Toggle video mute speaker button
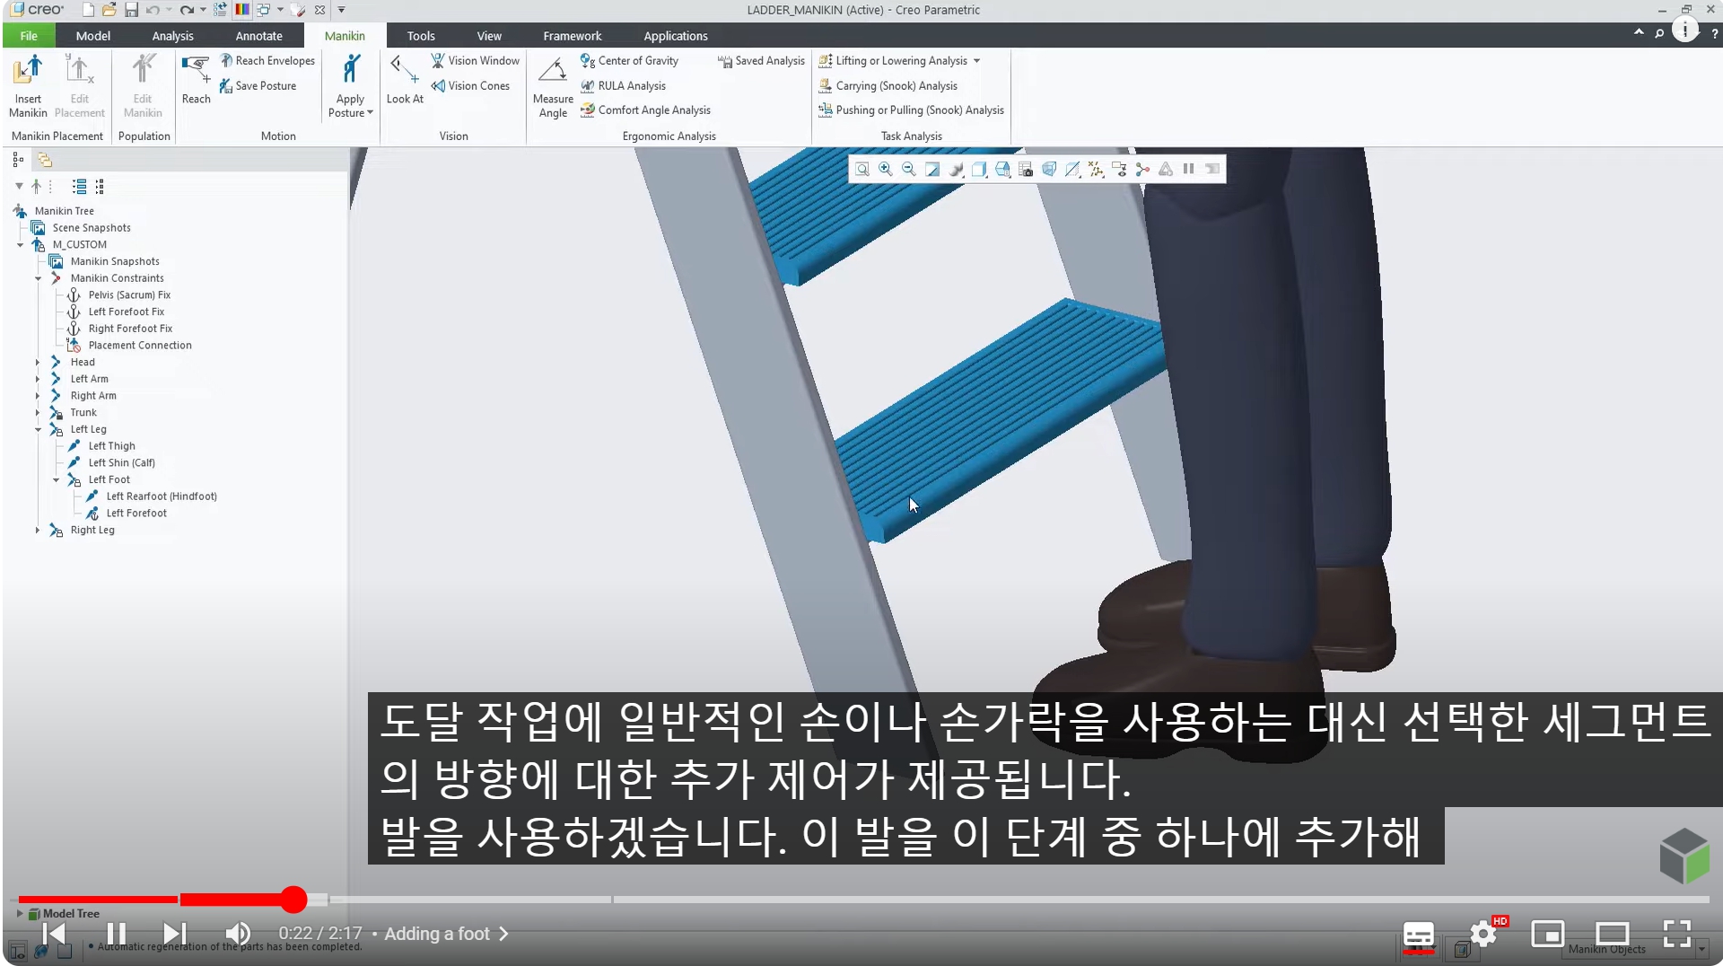1723x966 pixels. 237,934
